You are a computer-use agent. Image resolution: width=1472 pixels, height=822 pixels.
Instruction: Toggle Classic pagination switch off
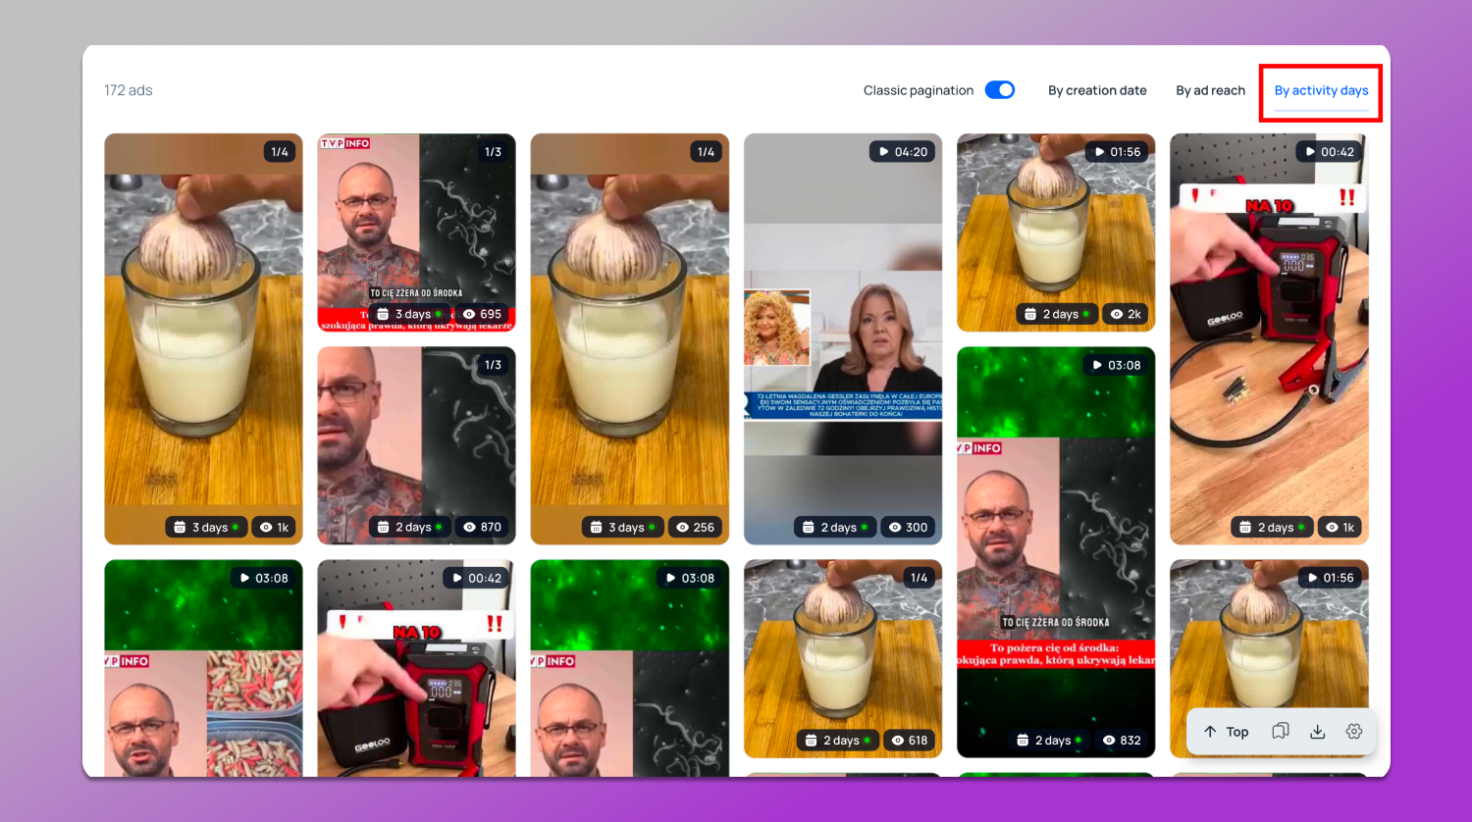[999, 90]
